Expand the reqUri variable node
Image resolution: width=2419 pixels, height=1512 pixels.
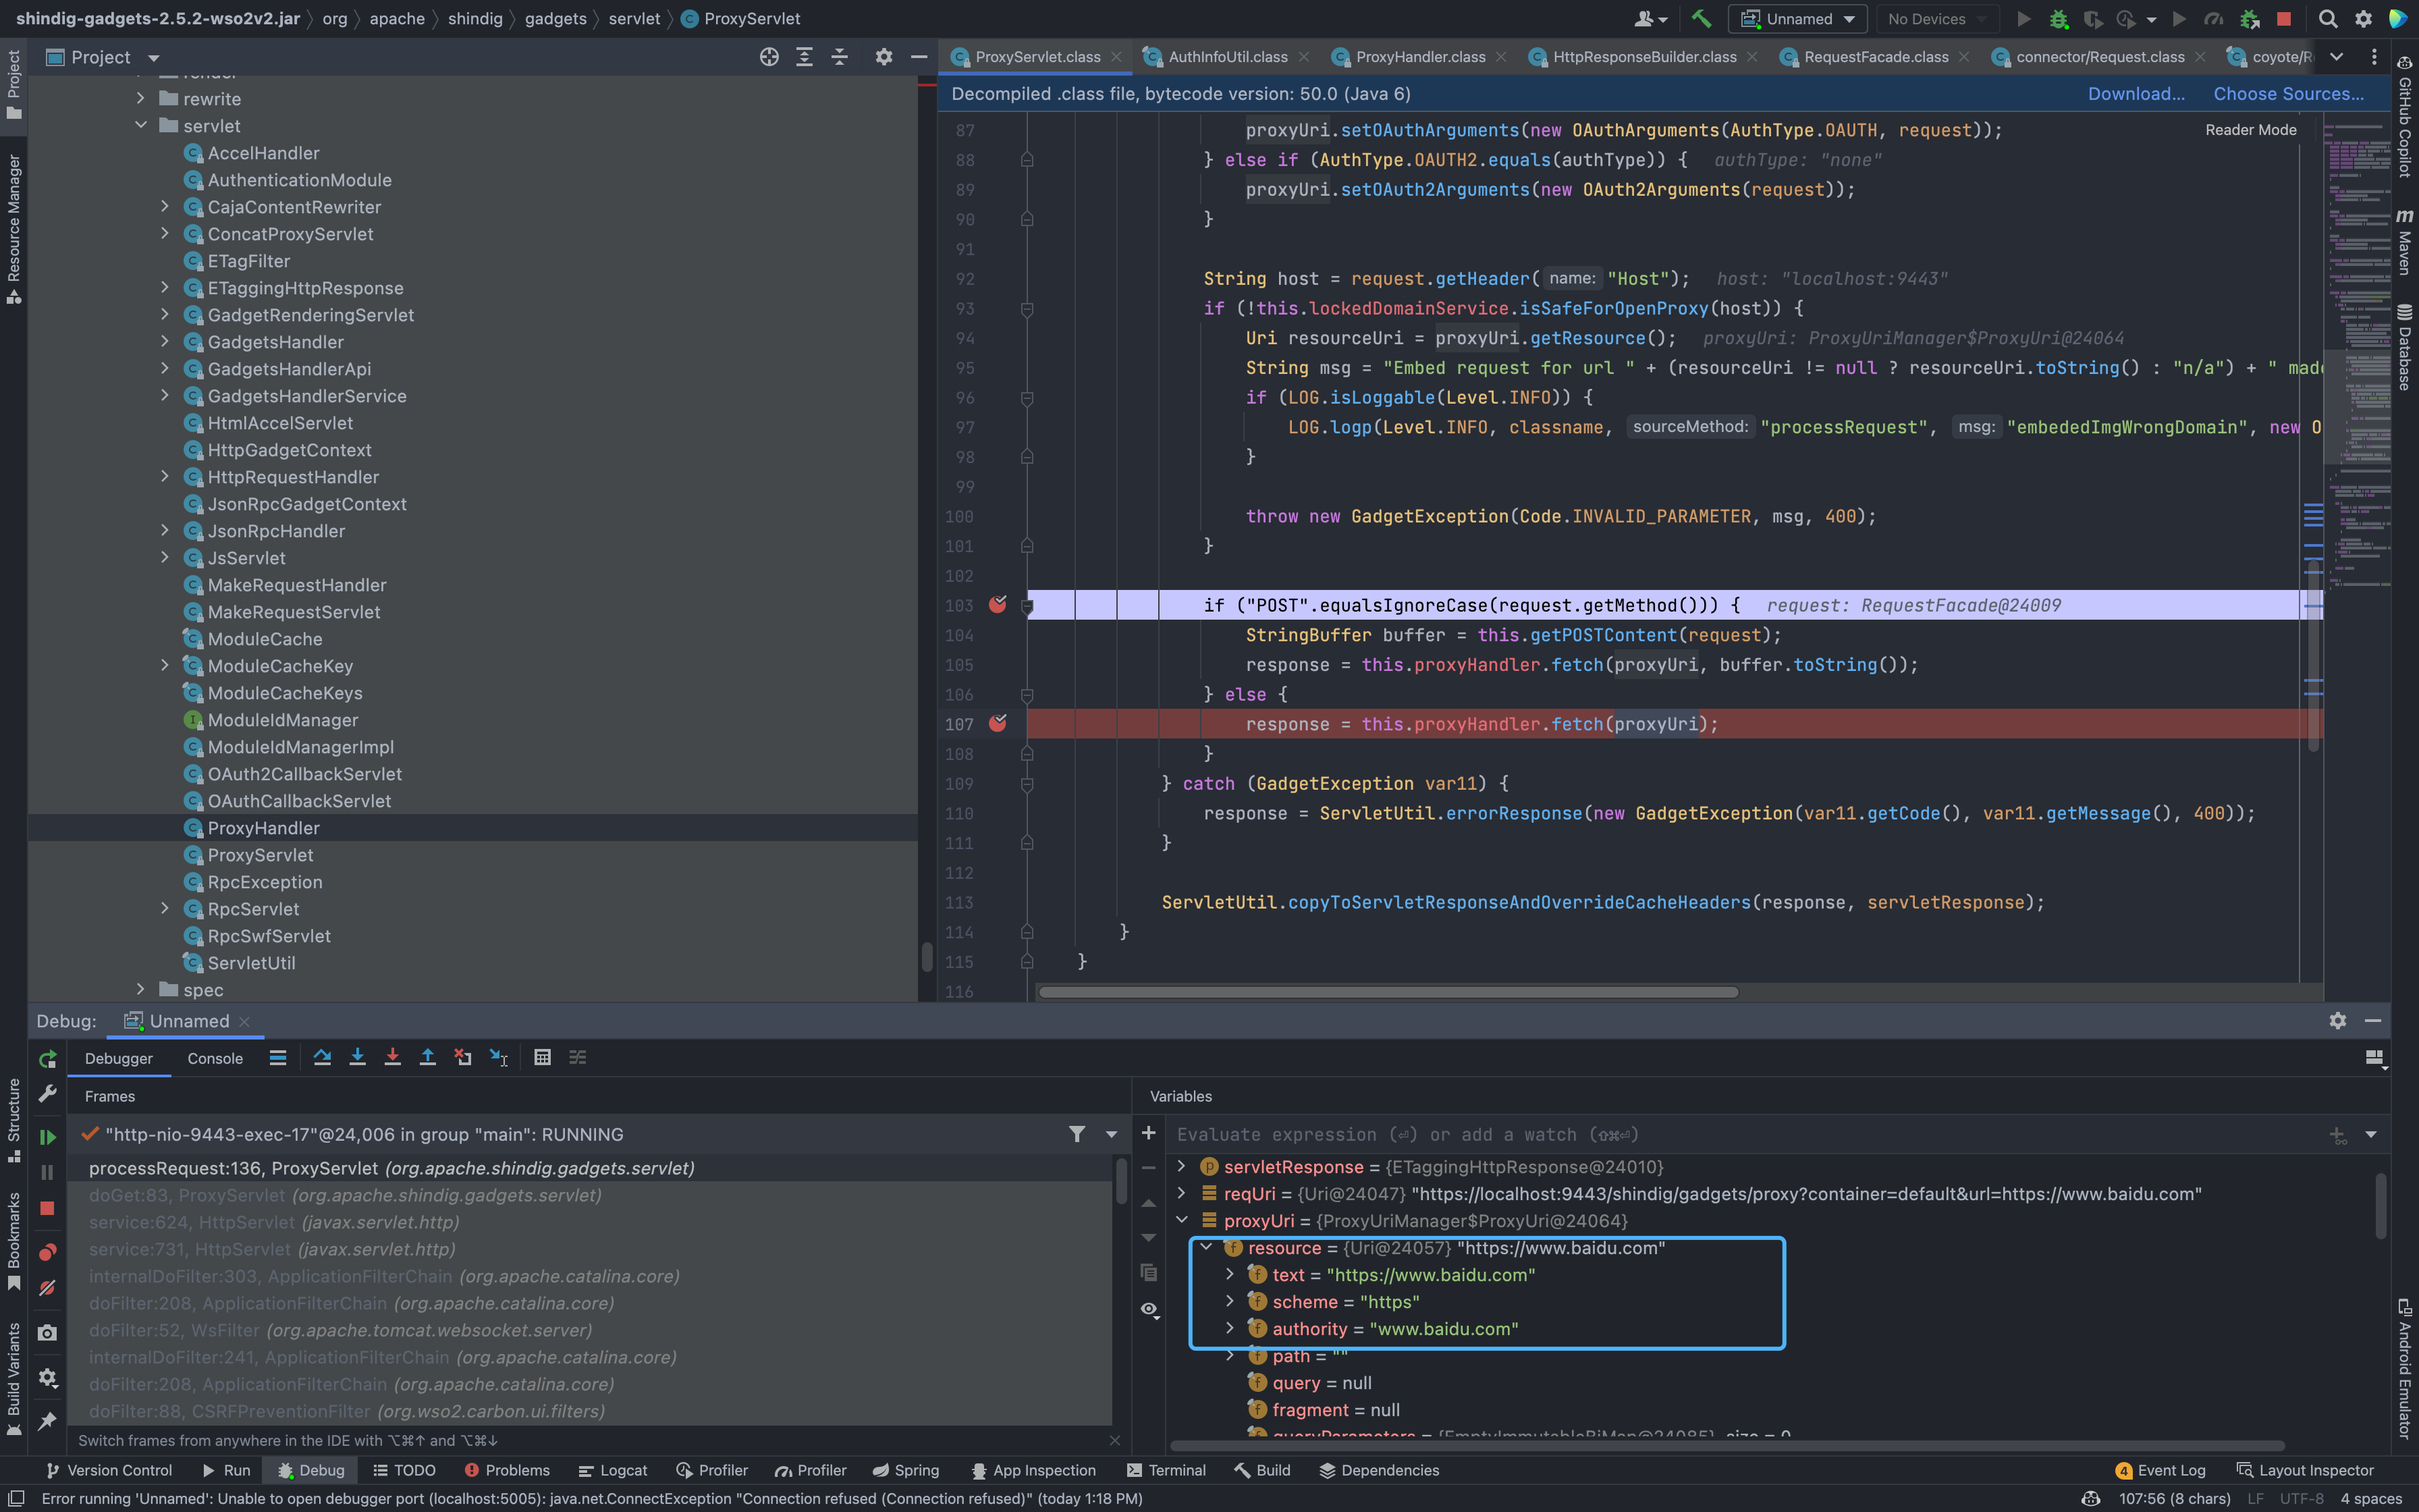coord(1182,1193)
